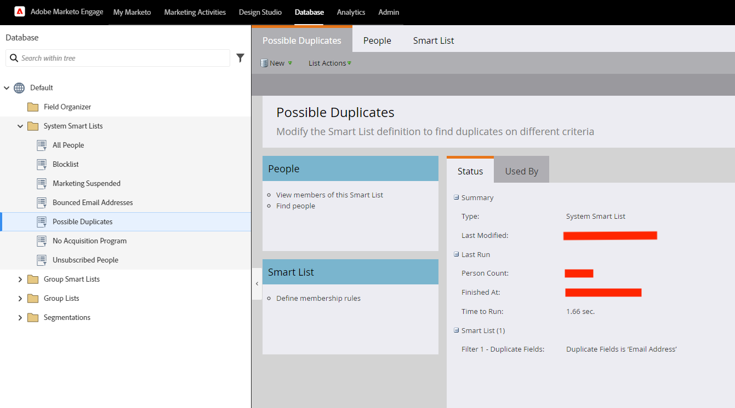Click the Find people link
Image resolution: width=735 pixels, height=408 pixels.
(296, 206)
